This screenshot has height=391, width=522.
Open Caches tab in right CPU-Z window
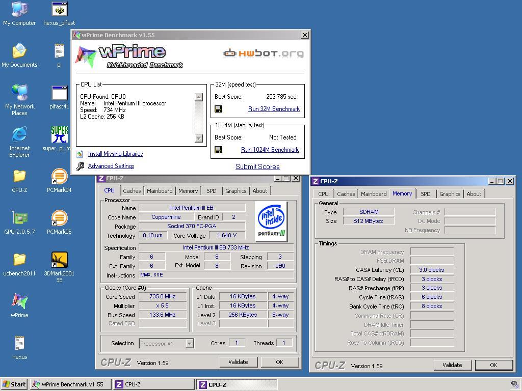(346, 194)
